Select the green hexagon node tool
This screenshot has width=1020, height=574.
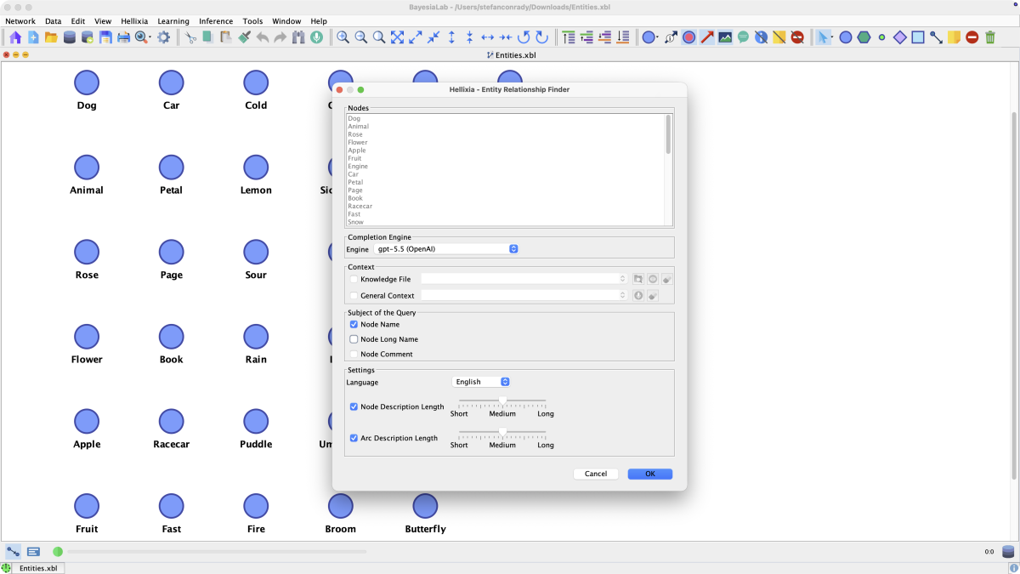point(864,37)
